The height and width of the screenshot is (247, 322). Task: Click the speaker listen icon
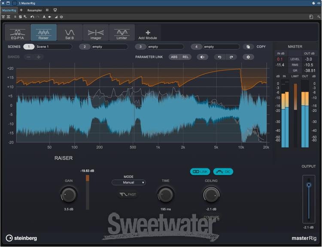[x=202, y=57]
